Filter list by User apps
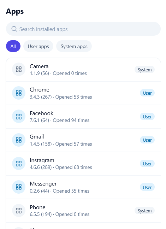The image size is (166, 229). (x=38, y=46)
